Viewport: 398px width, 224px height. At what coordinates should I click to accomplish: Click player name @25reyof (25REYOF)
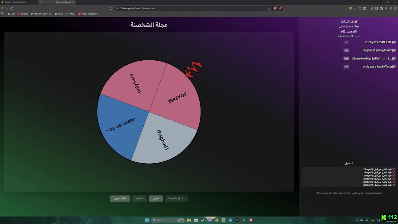coord(380,42)
